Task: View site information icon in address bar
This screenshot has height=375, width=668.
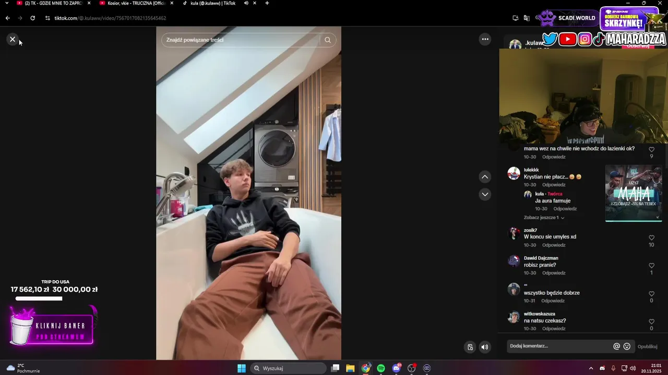Action: click(47, 18)
